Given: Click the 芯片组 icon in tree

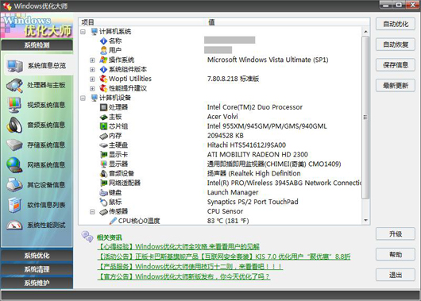Looking at the screenshot, I should click(x=103, y=126).
